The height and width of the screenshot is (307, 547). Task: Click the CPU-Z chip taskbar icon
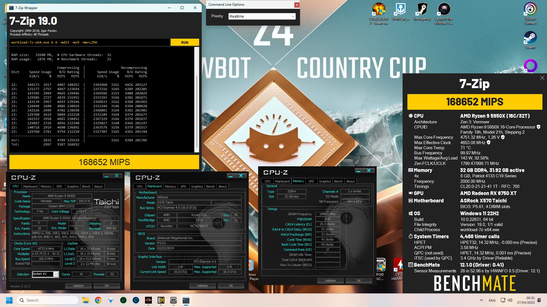pyautogui.click(x=173, y=300)
